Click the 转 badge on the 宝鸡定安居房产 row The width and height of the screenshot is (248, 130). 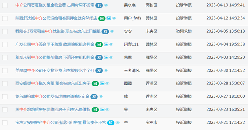click(x=111, y=123)
